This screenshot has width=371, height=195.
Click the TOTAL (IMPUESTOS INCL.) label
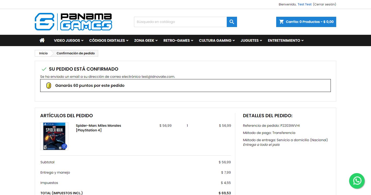pyautogui.click(x=62, y=193)
